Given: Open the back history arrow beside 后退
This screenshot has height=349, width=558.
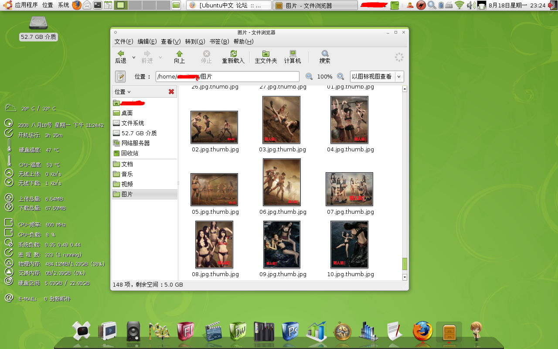Looking at the screenshot, I should [x=133, y=57].
